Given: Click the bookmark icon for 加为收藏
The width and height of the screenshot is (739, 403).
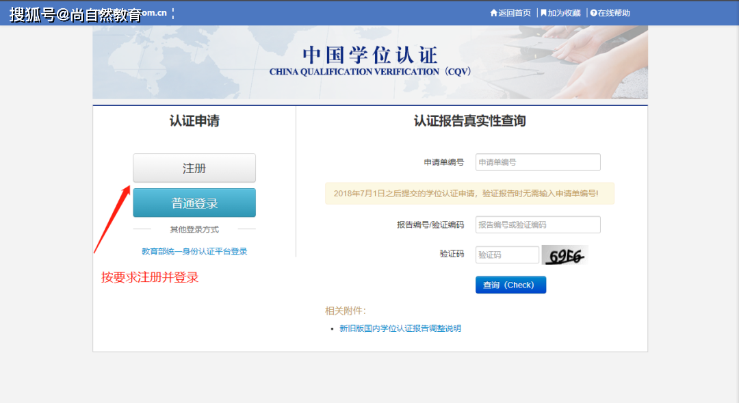Looking at the screenshot, I should (x=544, y=12).
